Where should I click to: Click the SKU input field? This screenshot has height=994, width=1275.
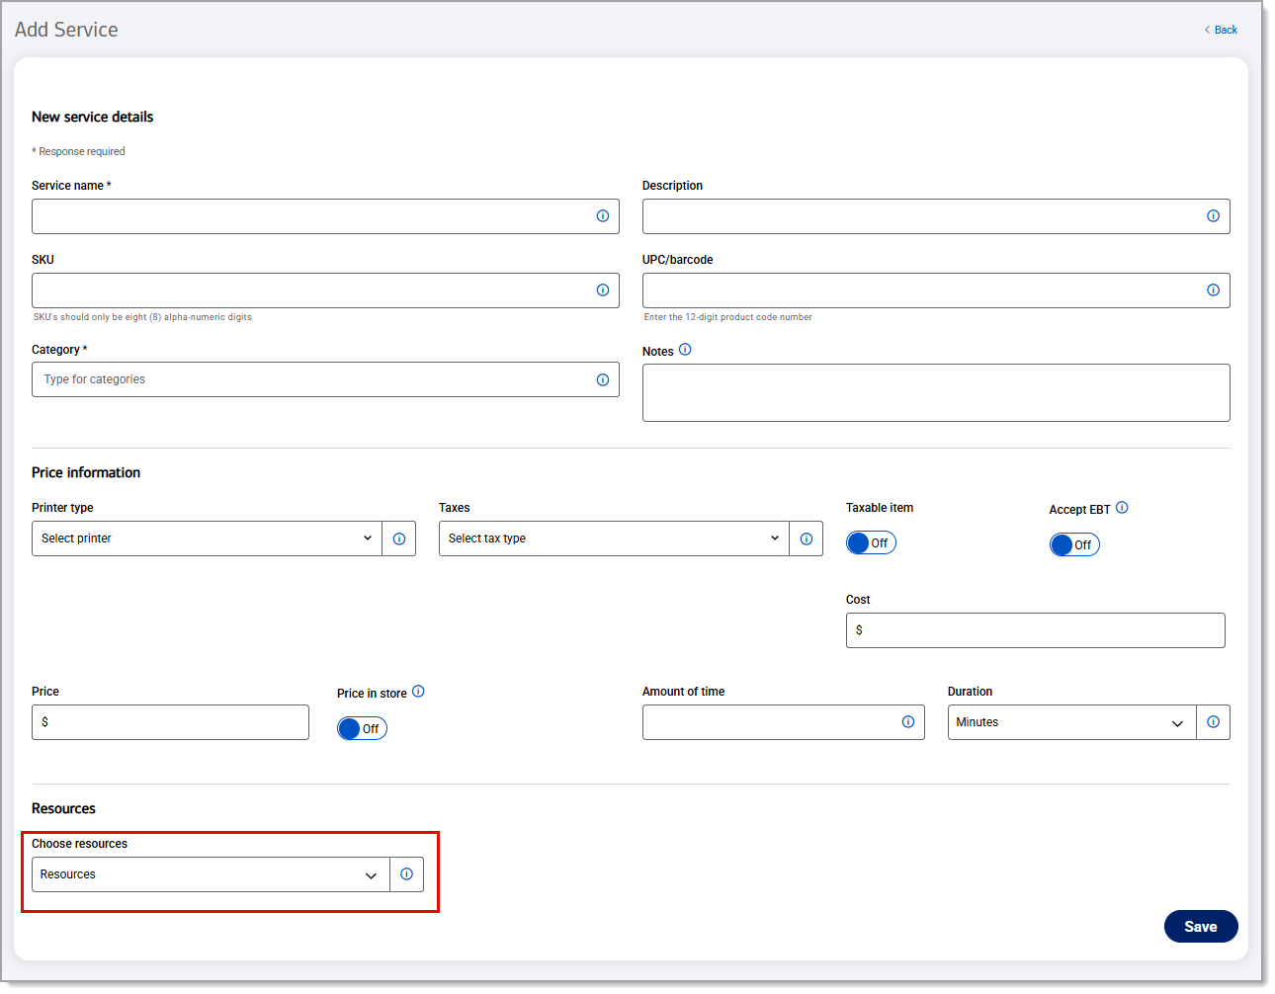tap(325, 290)
